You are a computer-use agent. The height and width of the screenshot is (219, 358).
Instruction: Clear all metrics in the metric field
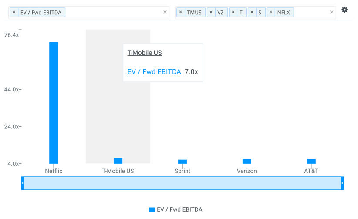(x=165, y=12)
